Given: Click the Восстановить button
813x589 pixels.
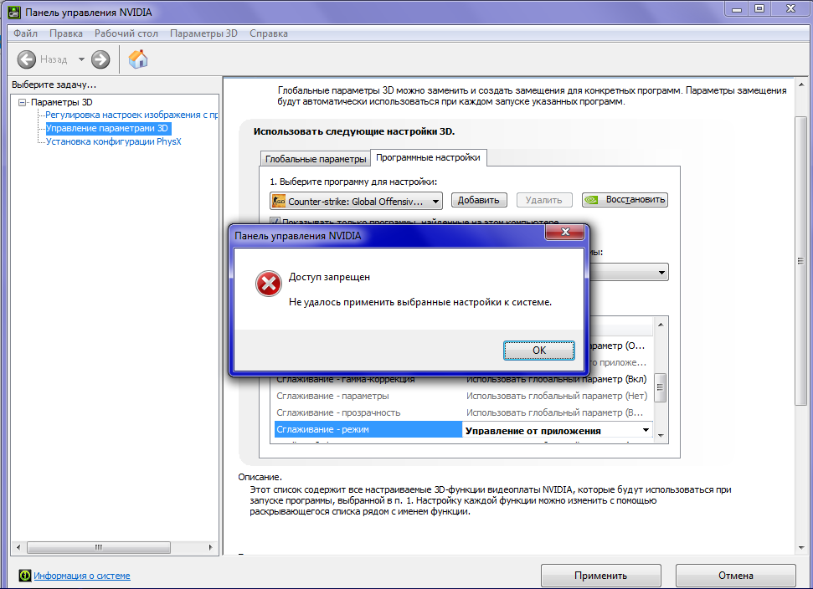Looking at the screenshot, I should point(625,200).
